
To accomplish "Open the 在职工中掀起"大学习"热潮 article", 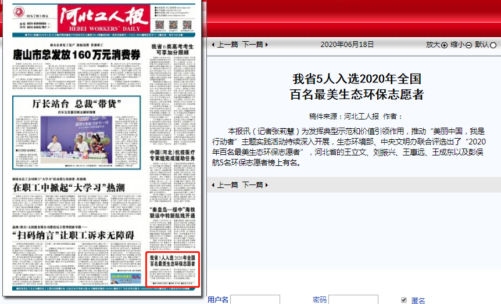I will point(69,188).
